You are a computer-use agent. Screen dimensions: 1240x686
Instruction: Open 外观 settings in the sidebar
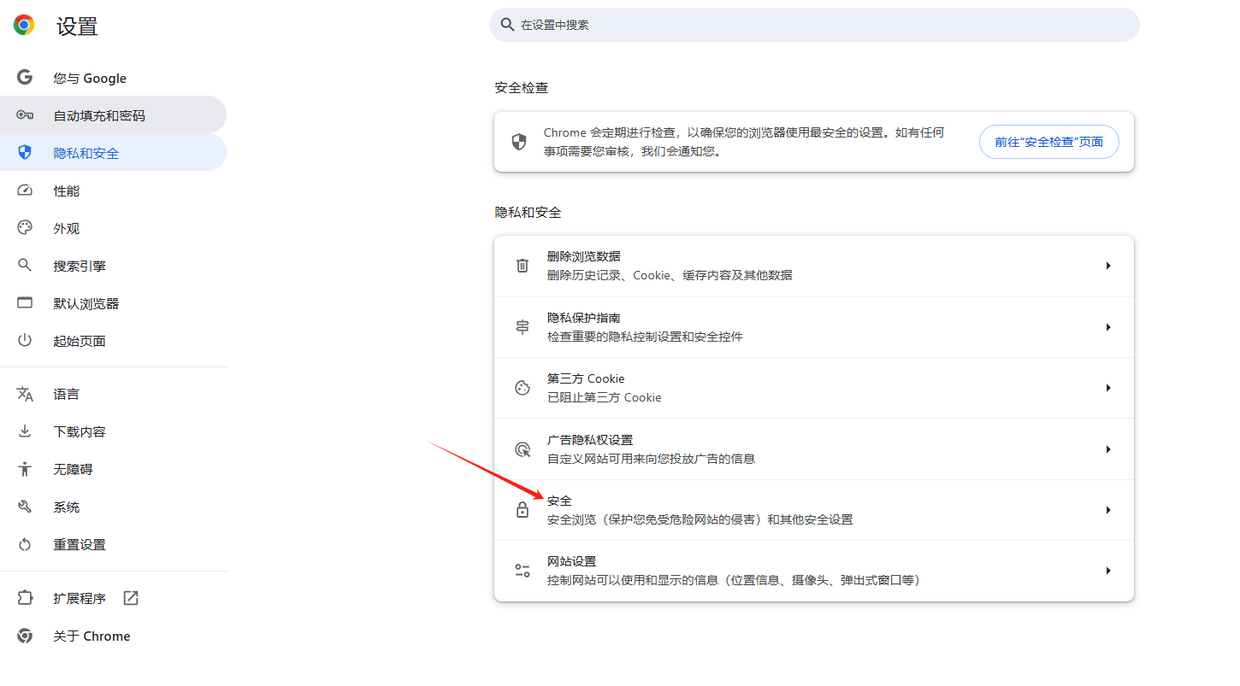coord(113,228)
